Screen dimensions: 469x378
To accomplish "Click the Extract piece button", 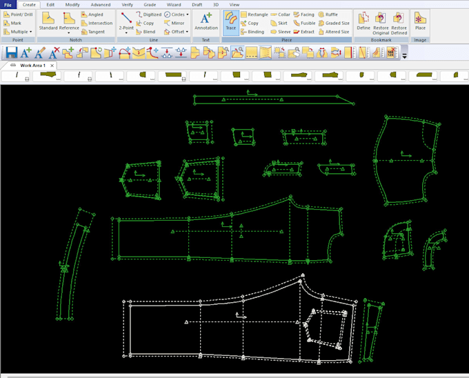I will 304,32.
